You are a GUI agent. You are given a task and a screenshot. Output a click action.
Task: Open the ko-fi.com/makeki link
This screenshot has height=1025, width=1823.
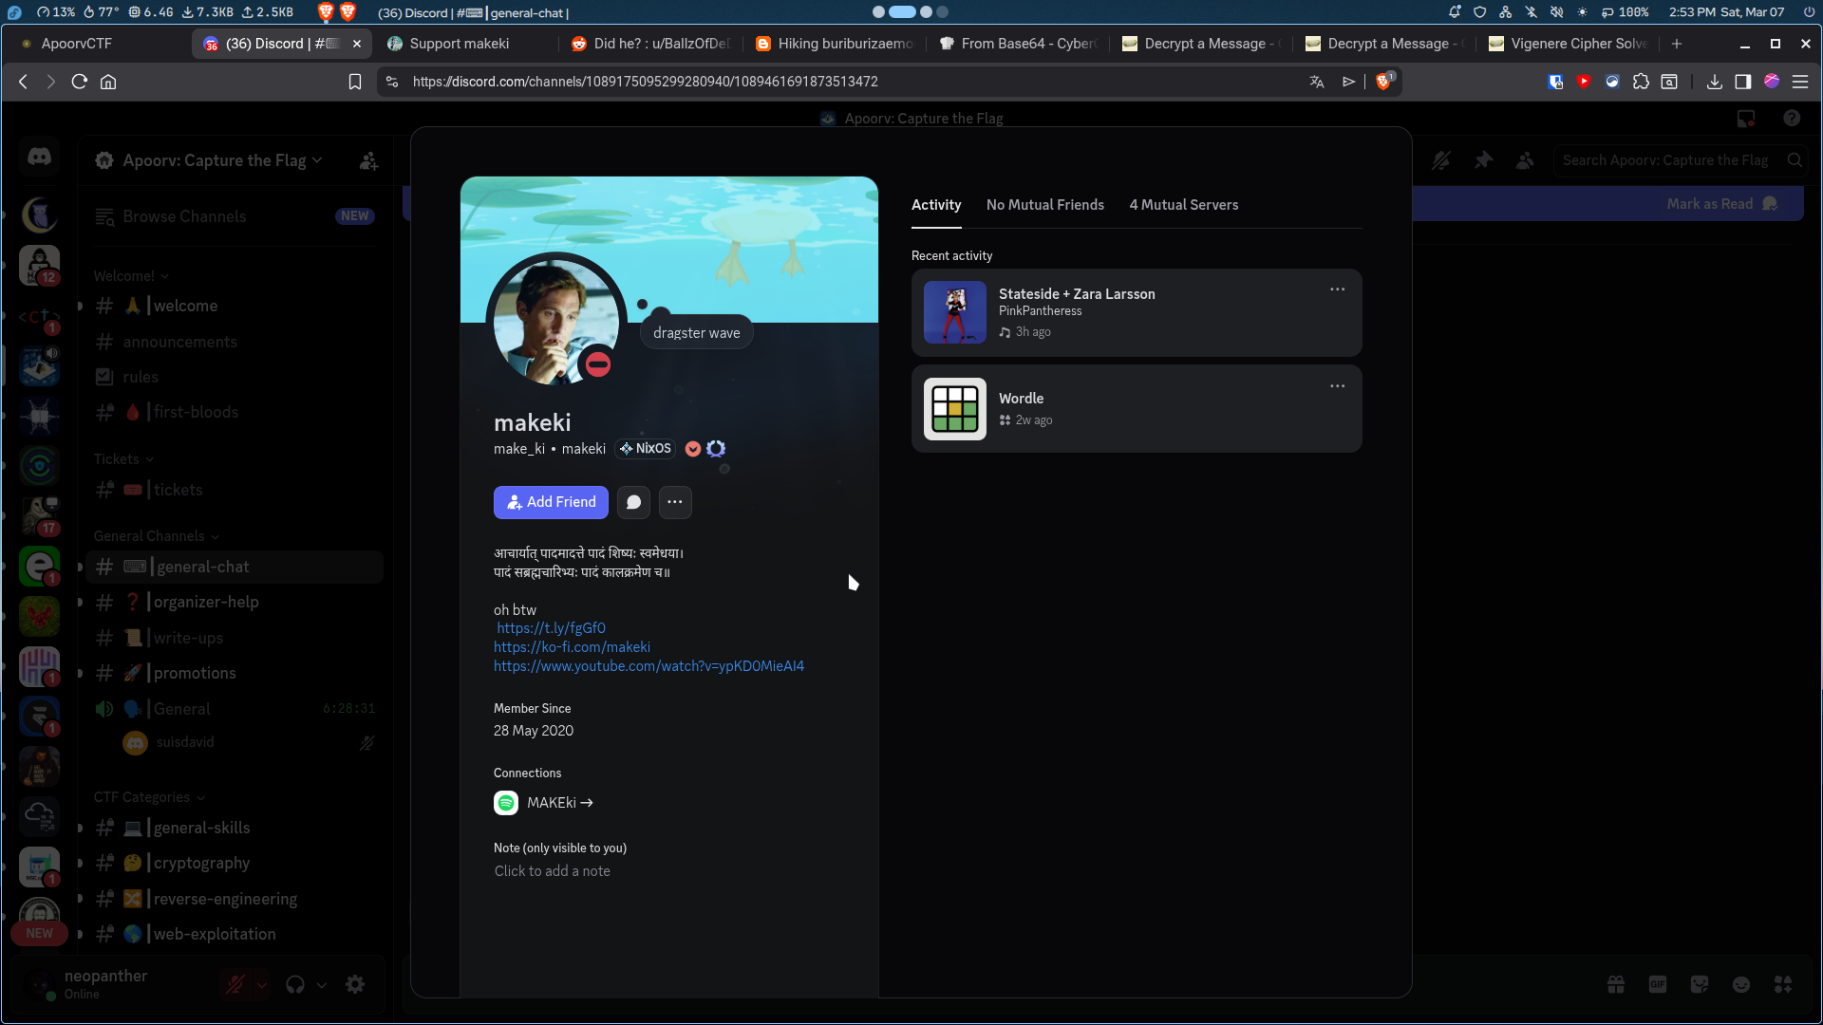[572, 647]
